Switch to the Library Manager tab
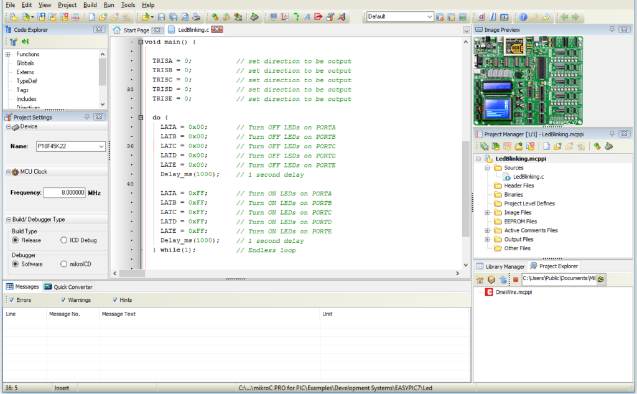The width and height of the screenshot is (637, 394). [501, 267]
